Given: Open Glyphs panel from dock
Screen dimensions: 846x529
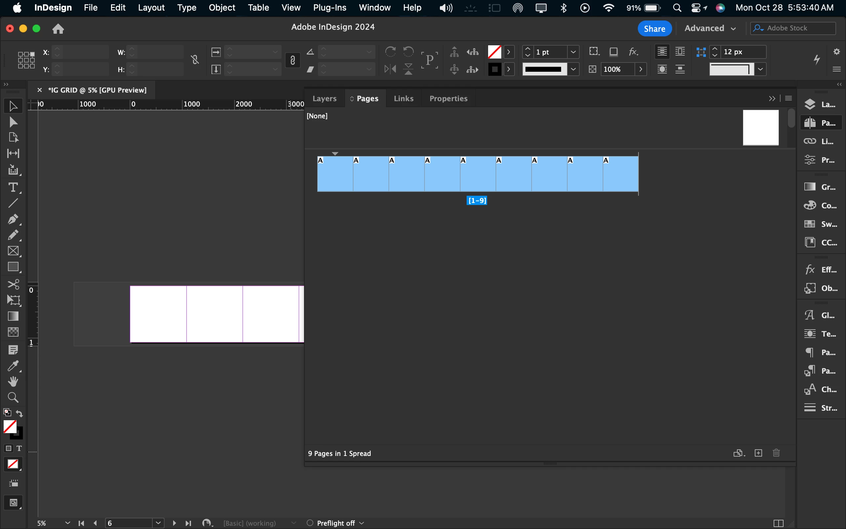Looking at the screenshot, I should coord(821,315).
